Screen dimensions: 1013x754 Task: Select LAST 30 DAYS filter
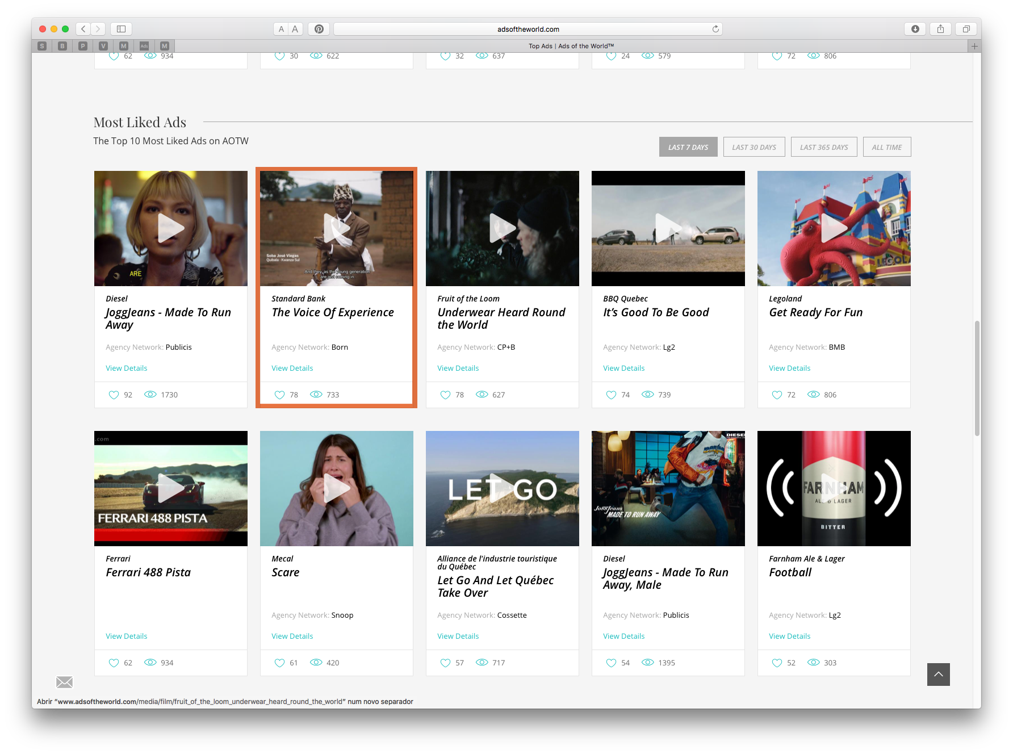pos(754,147)
